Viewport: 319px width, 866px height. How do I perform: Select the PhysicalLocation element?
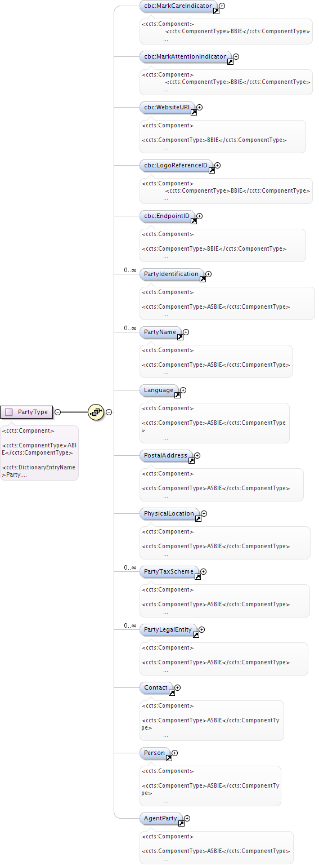(x=170, y=514)
